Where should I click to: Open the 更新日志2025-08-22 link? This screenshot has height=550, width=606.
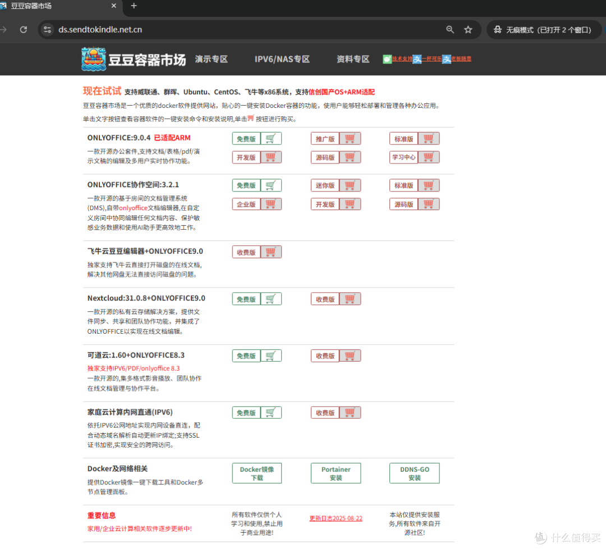click(x=336, y=519)
